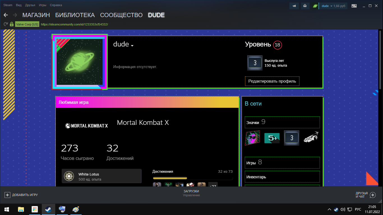Open the Вид menu
The width and height of the screenshot is (383, 215).
[19, 5]
